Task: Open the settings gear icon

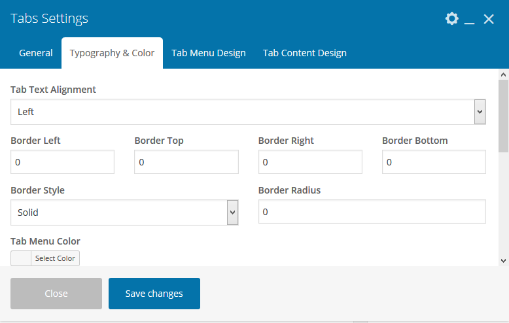Action: tap(451, 18)
